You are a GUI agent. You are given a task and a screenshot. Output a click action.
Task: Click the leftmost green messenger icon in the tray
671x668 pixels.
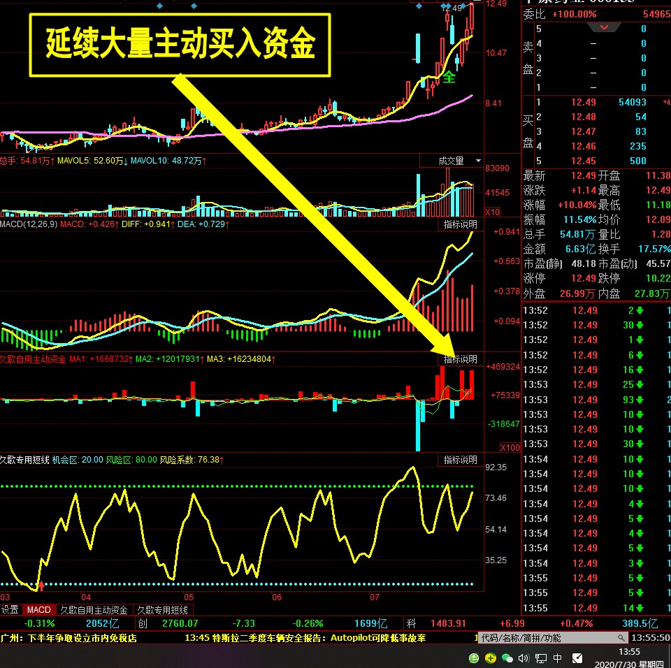pyautogui.click(x=475, y=658)
